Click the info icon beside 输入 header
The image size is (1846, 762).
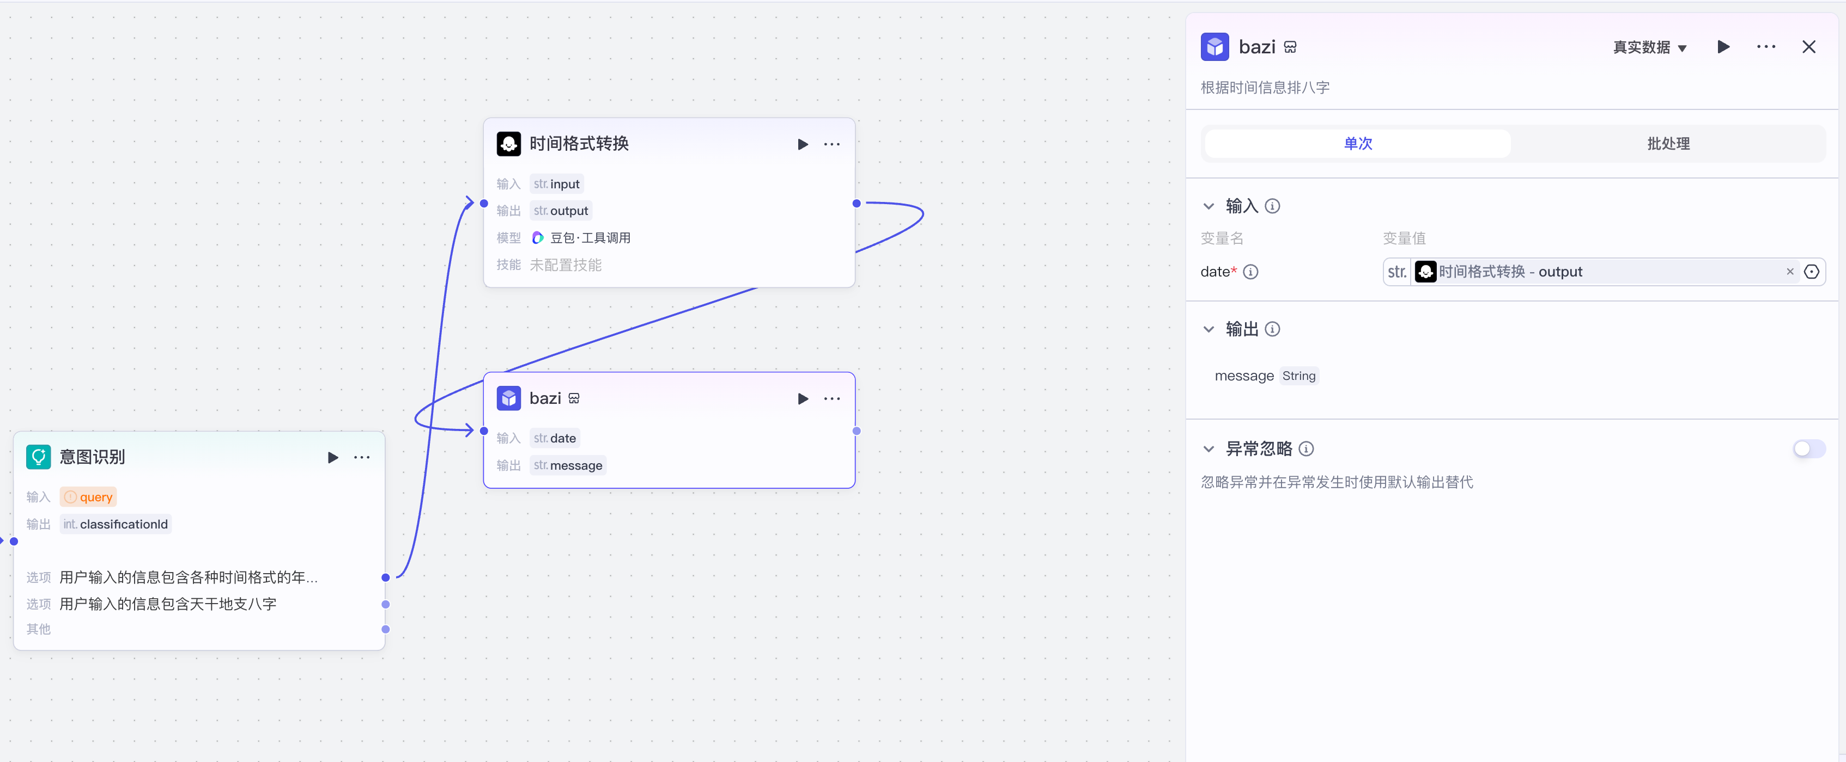[1273, 206]
